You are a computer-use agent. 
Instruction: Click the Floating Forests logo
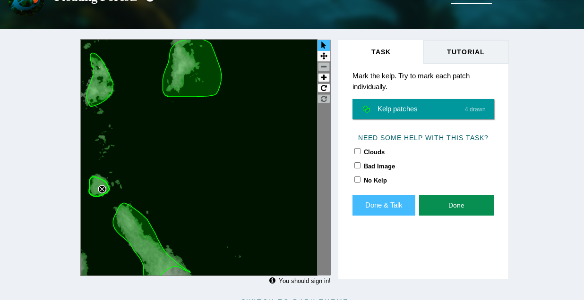tap(26, 5)
